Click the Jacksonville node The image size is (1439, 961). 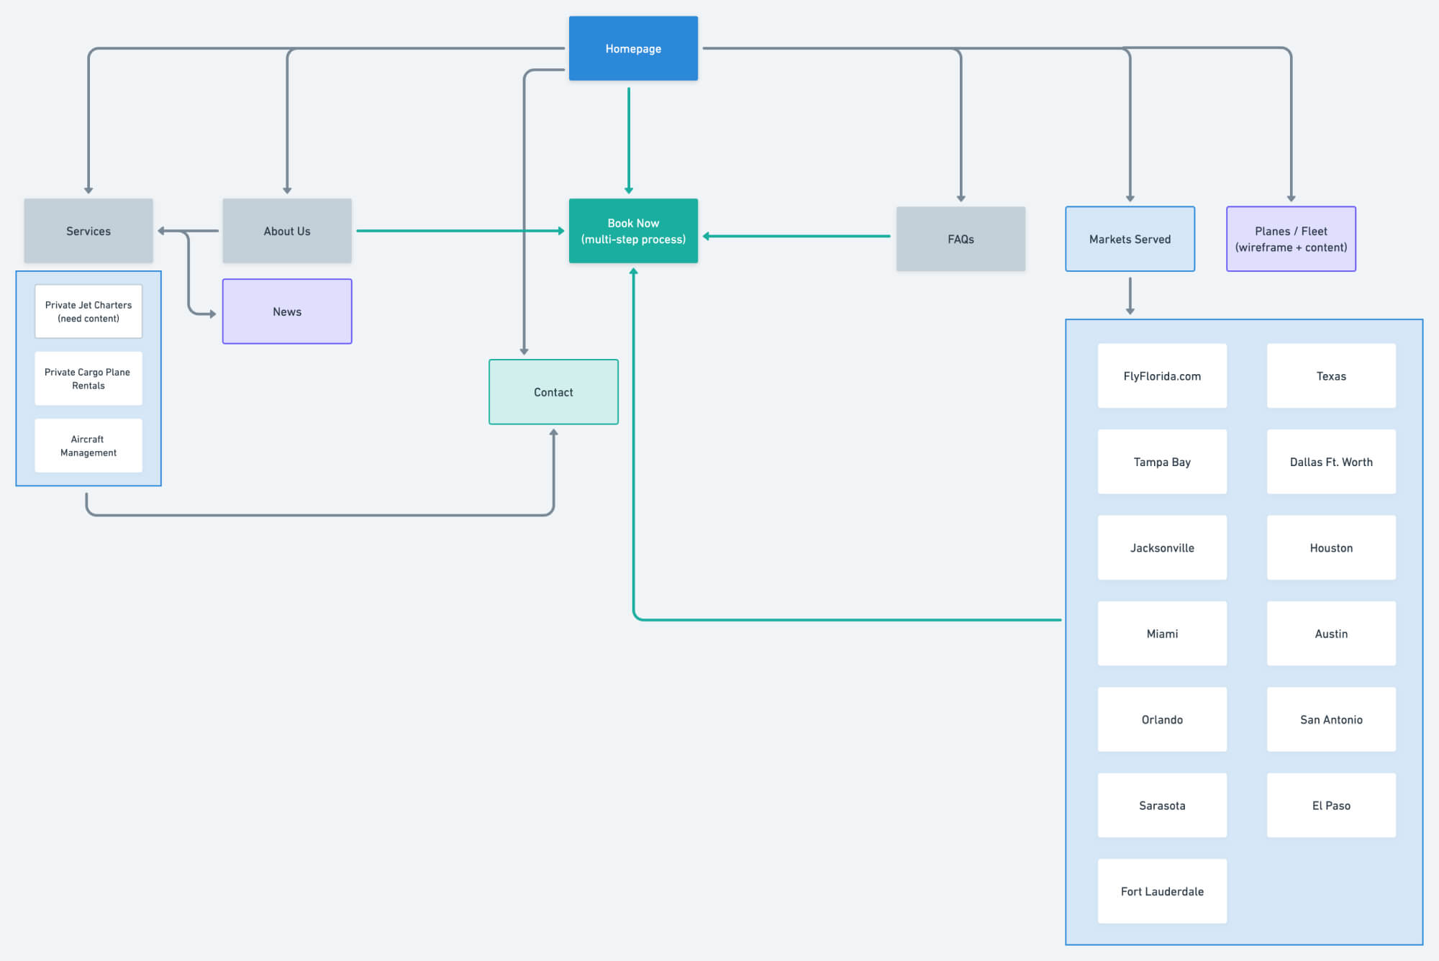1161,547
